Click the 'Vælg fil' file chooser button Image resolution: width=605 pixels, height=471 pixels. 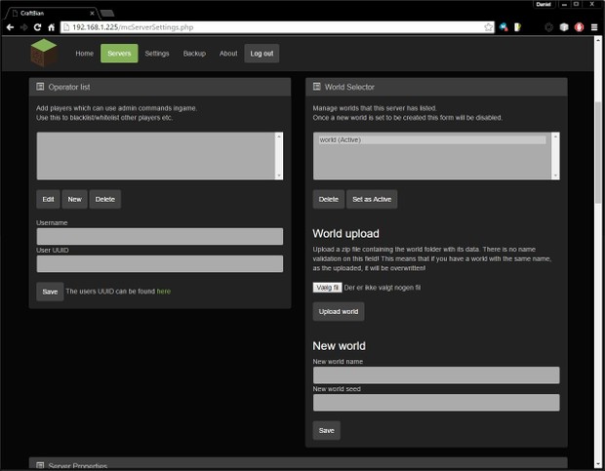pos(327,288)
